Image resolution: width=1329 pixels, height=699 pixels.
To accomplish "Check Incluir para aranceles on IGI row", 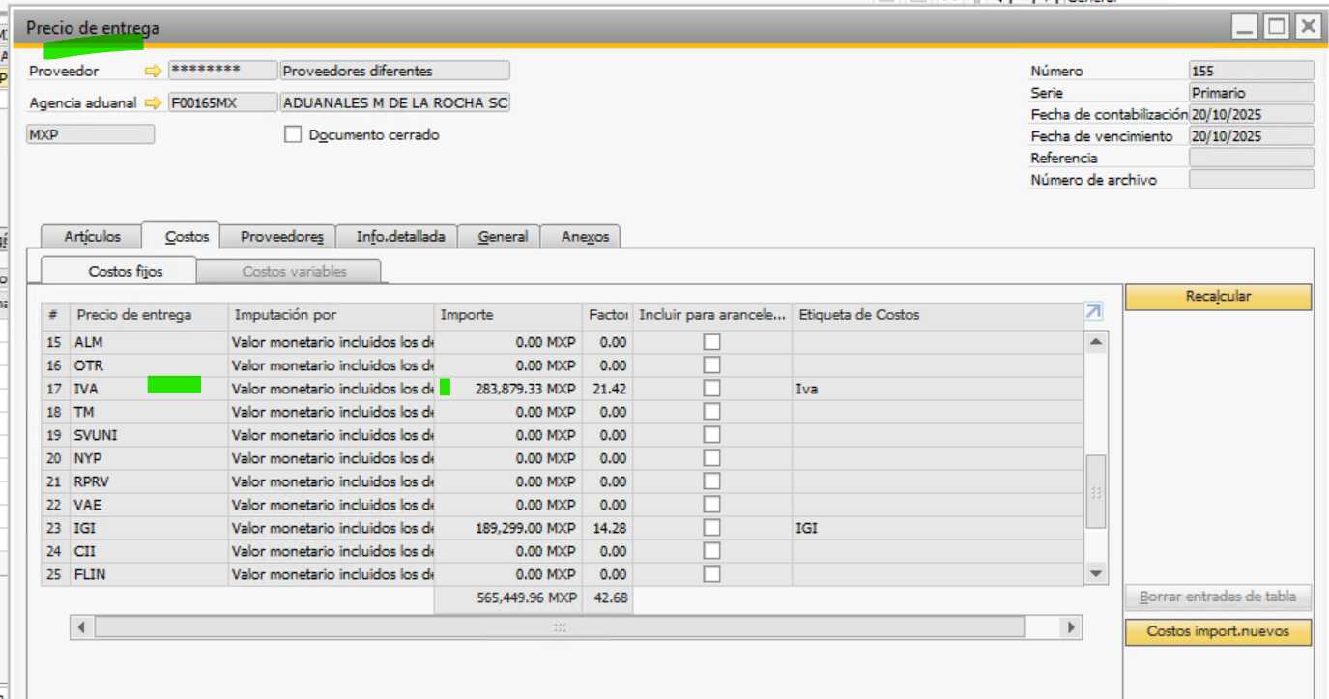I will point(711,528).
